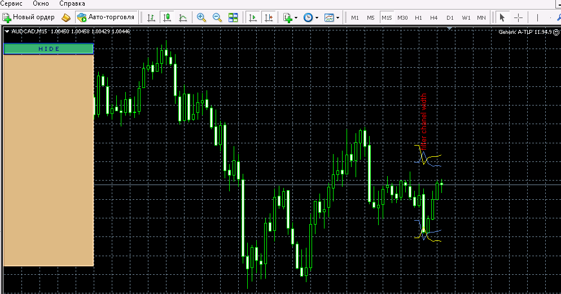Click the tan expert panel area

(x=49, y=160)
